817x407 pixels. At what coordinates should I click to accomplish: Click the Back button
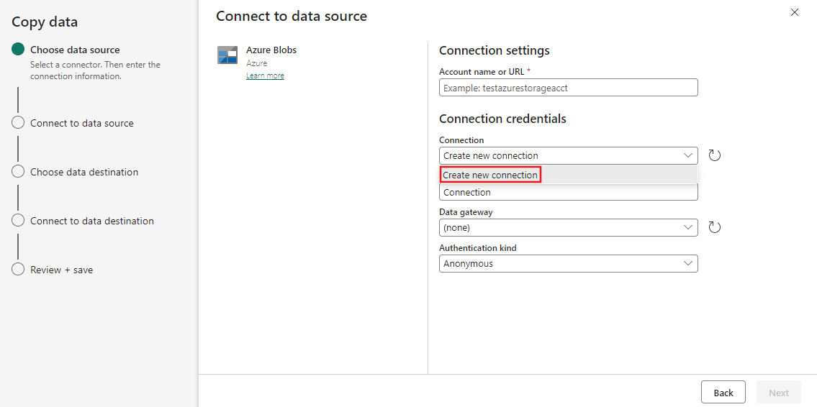[x=723, y=393]
